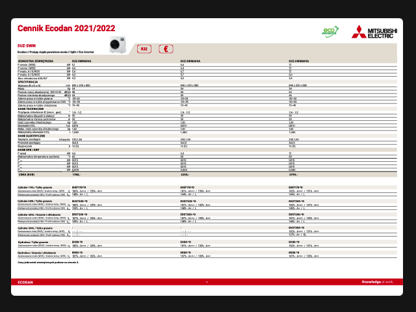Click the Mitsubishi Electric logo
The height and width of the screenshot is (312, 416).
374,32
